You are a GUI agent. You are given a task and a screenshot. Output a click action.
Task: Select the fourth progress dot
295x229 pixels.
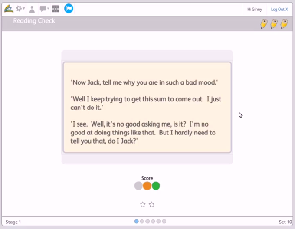click(x=153, y=222)
